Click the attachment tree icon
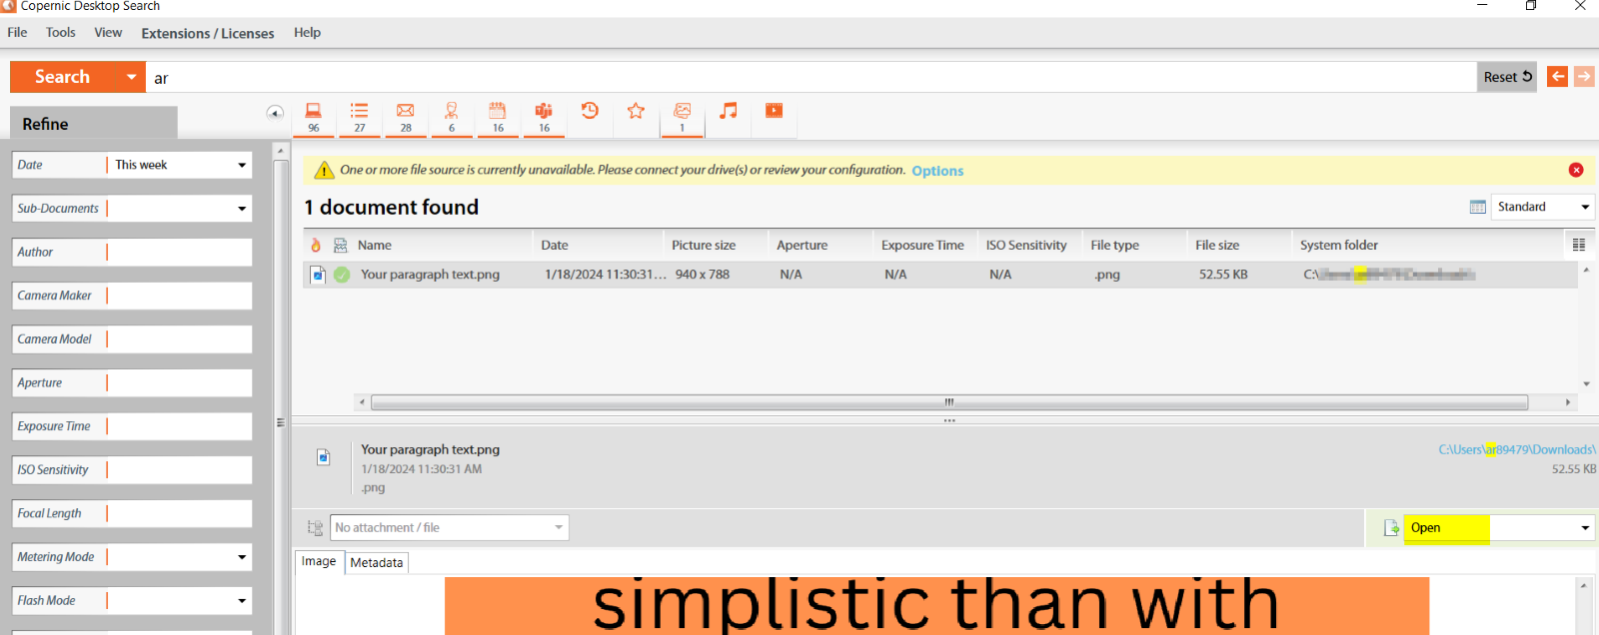1599x635 pixels. 315,528
